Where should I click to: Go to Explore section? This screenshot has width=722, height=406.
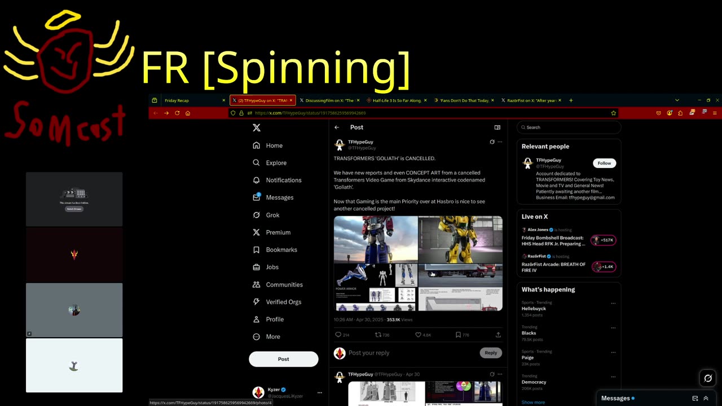[270, 163]
